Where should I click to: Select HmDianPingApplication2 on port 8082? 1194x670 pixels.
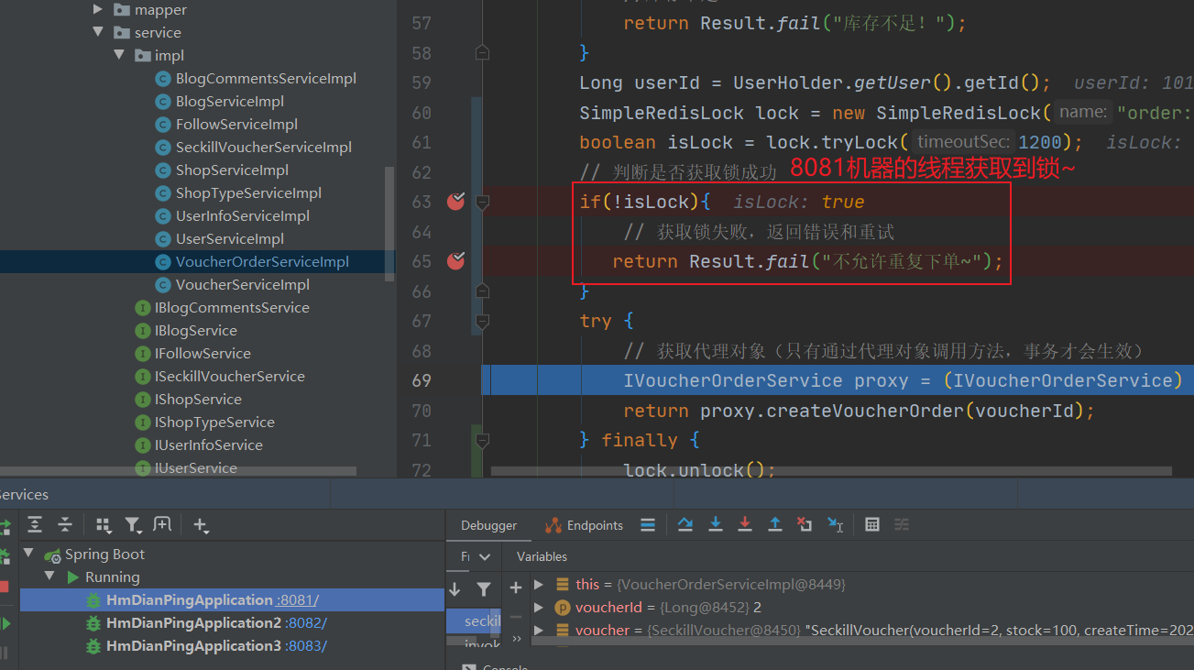(193, 623)
